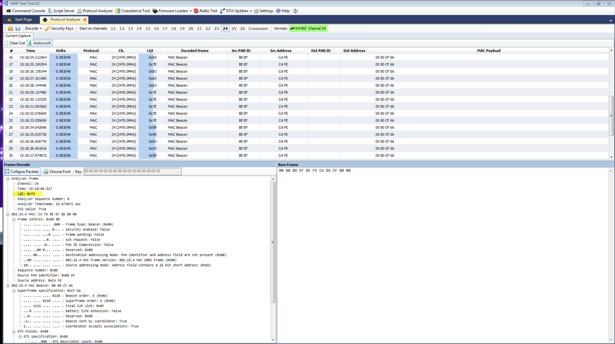Toggle Autoscroll for the capture list
The height and width of the screenshot is (344, 615).
[x=39, y=43]
